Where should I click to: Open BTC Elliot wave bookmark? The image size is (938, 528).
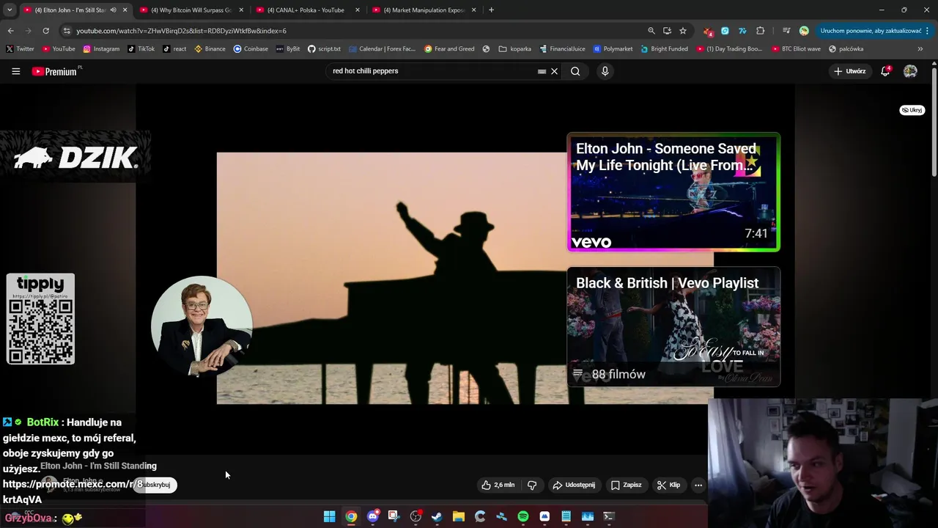point(796,49)
